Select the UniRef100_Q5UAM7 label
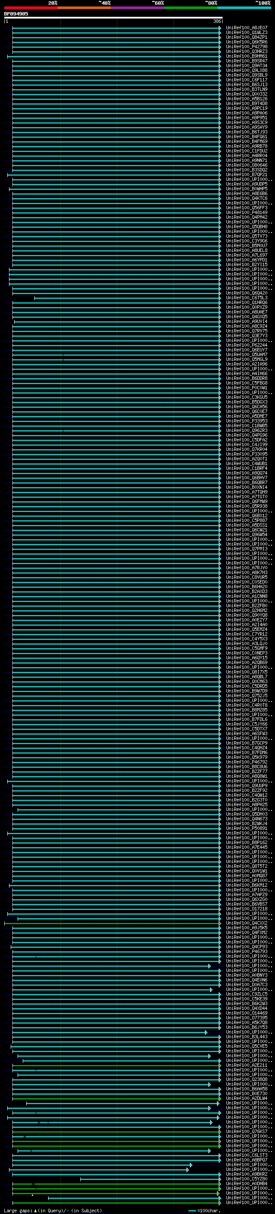This screenshot has height=1214, width=275. click(246, 354)
